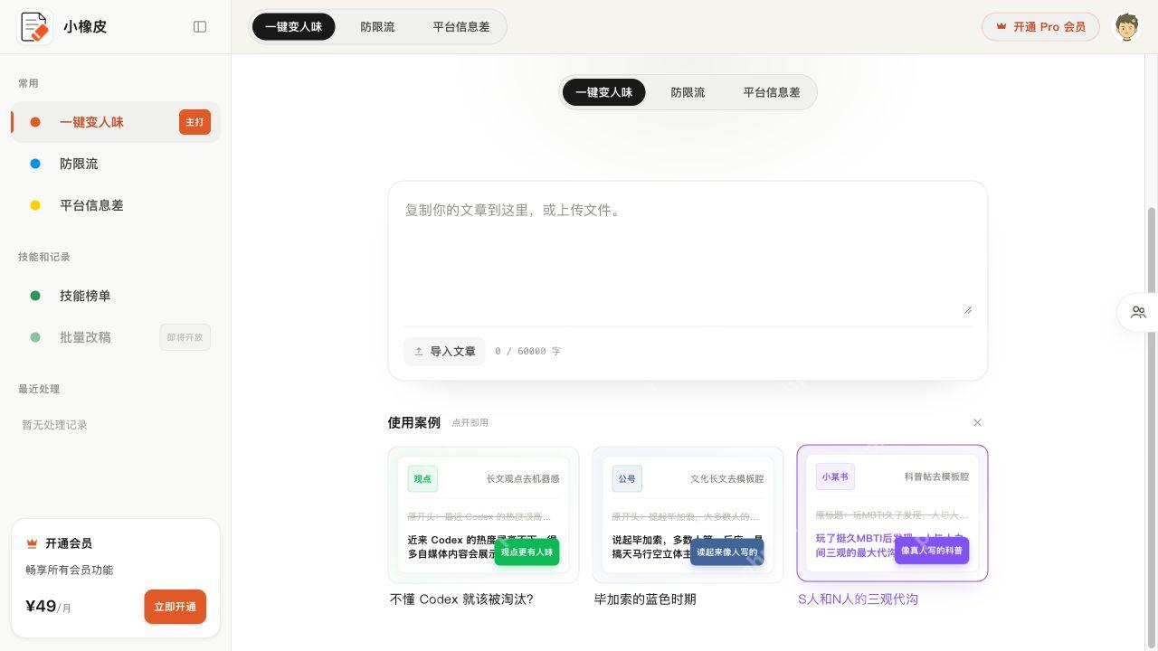The width and height of the screenshot is (1158, 651).
Task: Click the title 不懂 Codex 就该被淘汰?
Action: (x=461, y=599)
